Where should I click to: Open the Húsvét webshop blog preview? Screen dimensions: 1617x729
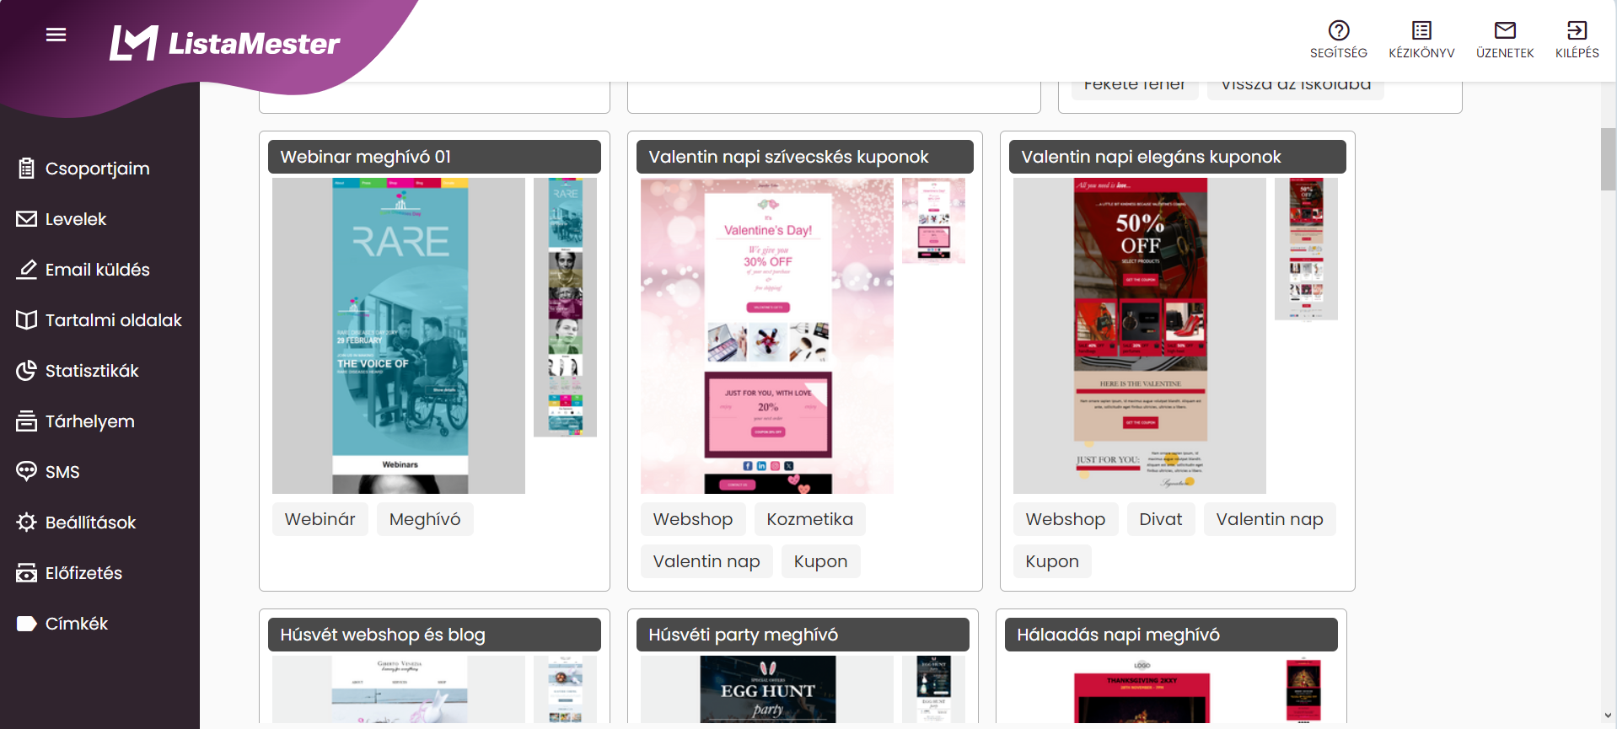pyautogui.click(x=399, y=689)
